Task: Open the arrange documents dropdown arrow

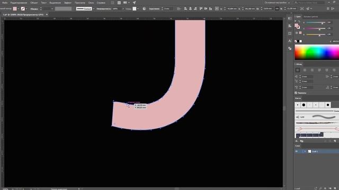Action: 129,3
